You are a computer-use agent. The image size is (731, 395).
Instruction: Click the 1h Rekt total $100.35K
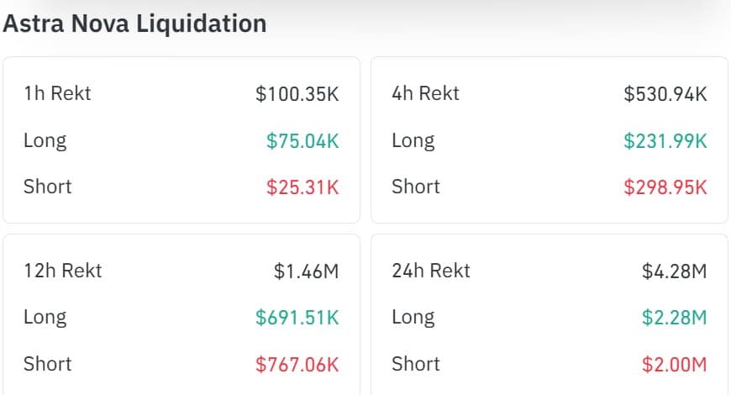pyautogui.click(x=297, y=93)
